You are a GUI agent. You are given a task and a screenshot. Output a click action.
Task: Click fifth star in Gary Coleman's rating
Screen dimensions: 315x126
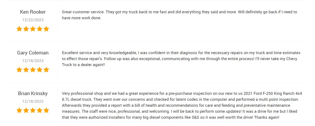point(46,70)
